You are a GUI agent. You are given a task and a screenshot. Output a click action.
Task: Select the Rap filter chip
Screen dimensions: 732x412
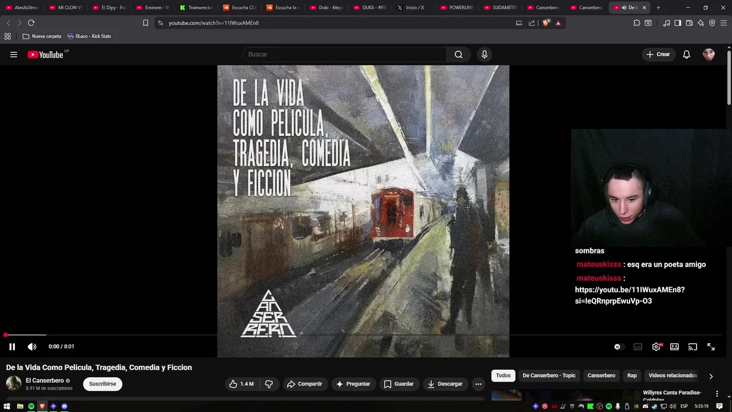[x=632, y=375]
